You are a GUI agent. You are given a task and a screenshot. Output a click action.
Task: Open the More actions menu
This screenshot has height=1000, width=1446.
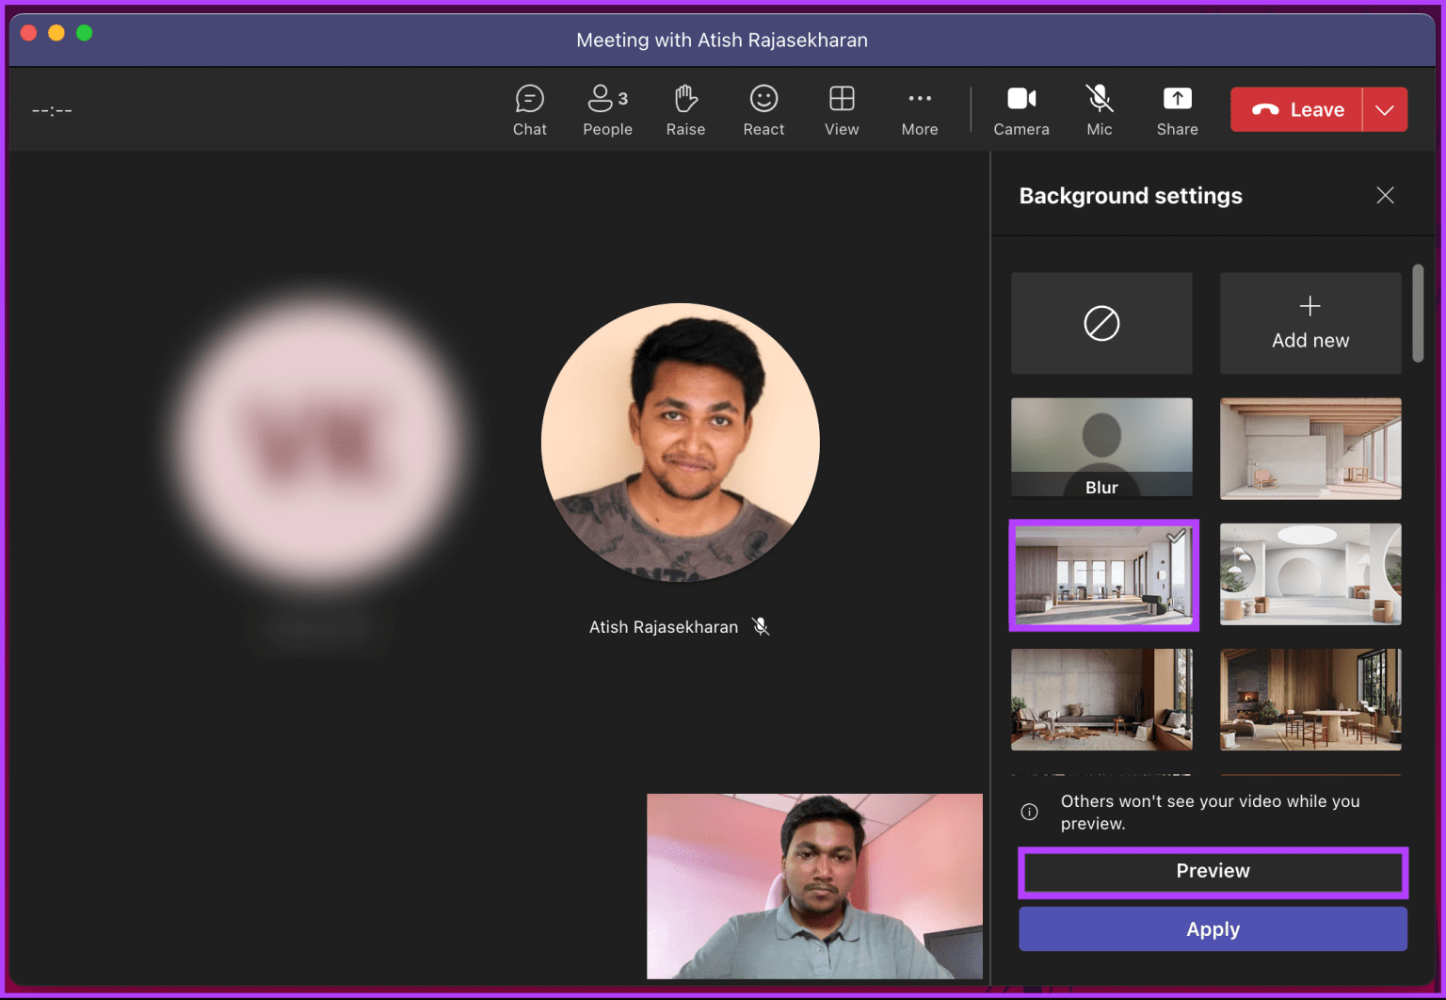[919, 108]
